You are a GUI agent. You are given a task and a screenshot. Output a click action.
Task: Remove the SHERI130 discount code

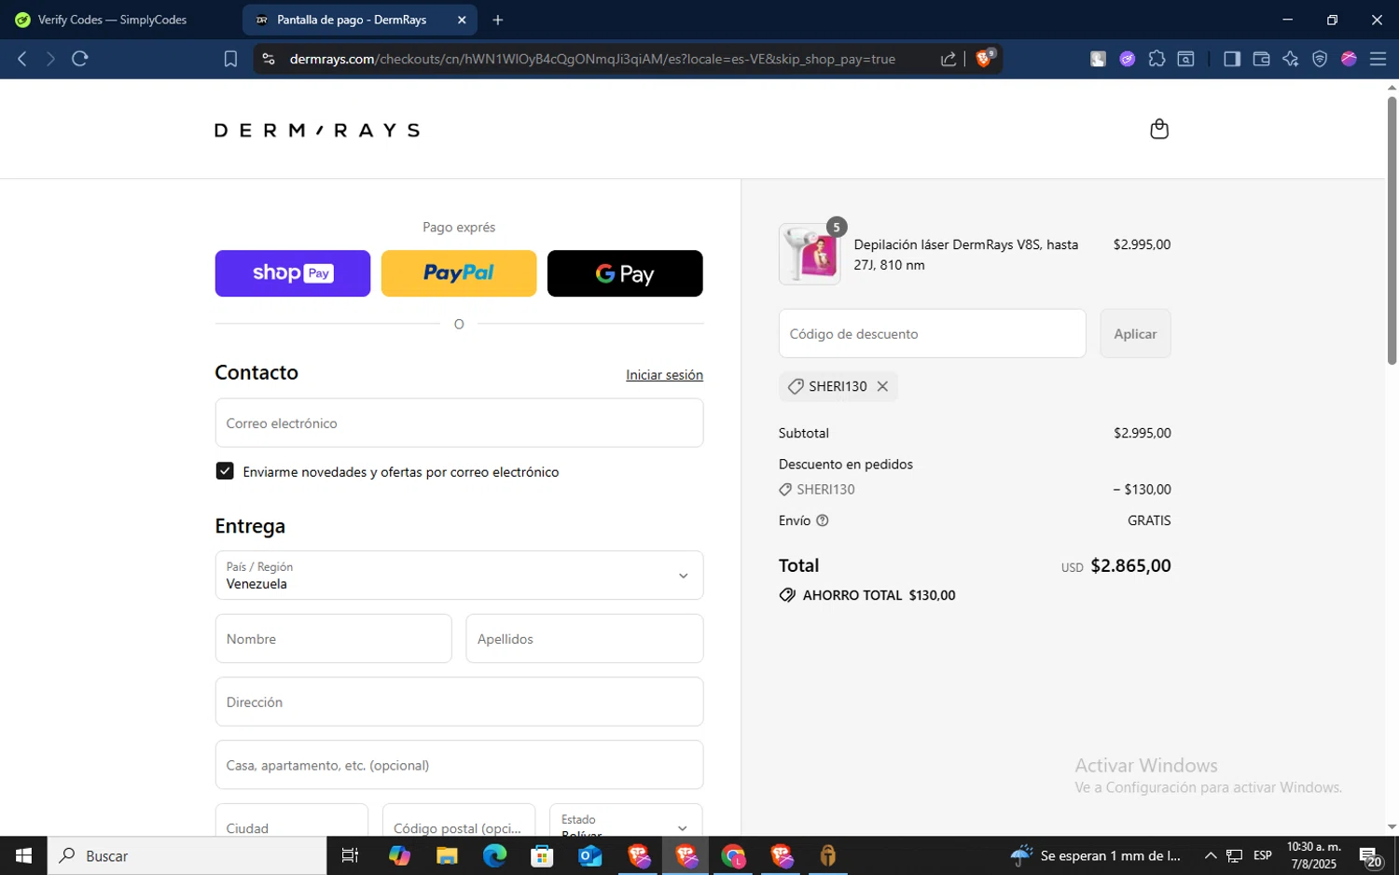pyautogui.click(x=882, y=386)
